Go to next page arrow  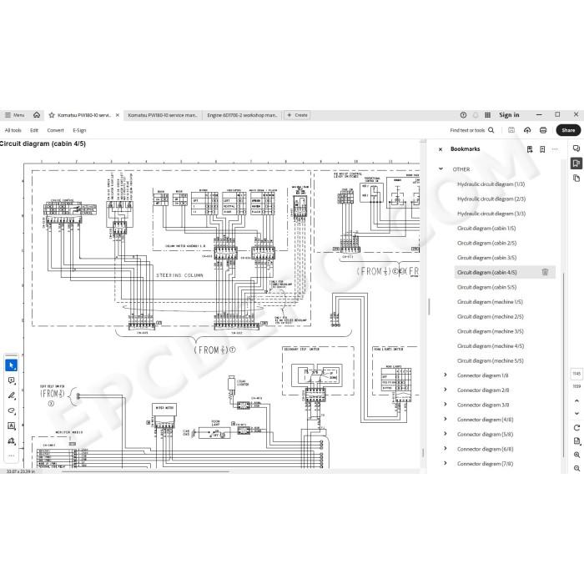pyautogui.click(x=576, y=414)
